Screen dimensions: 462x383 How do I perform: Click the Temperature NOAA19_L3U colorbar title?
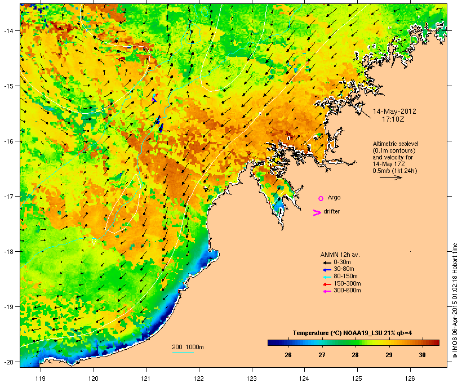click(352, 333)
